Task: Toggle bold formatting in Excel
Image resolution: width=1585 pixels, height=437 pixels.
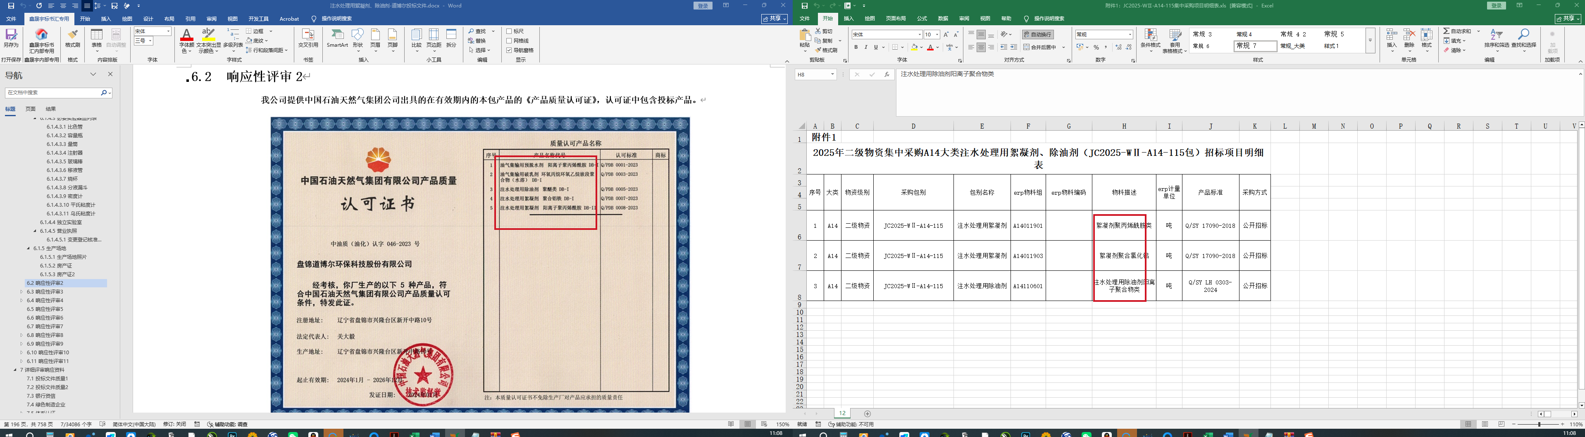Action: coord(856,48)
